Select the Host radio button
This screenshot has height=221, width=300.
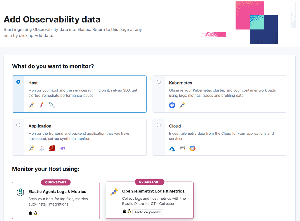click(x=18, y=82)
